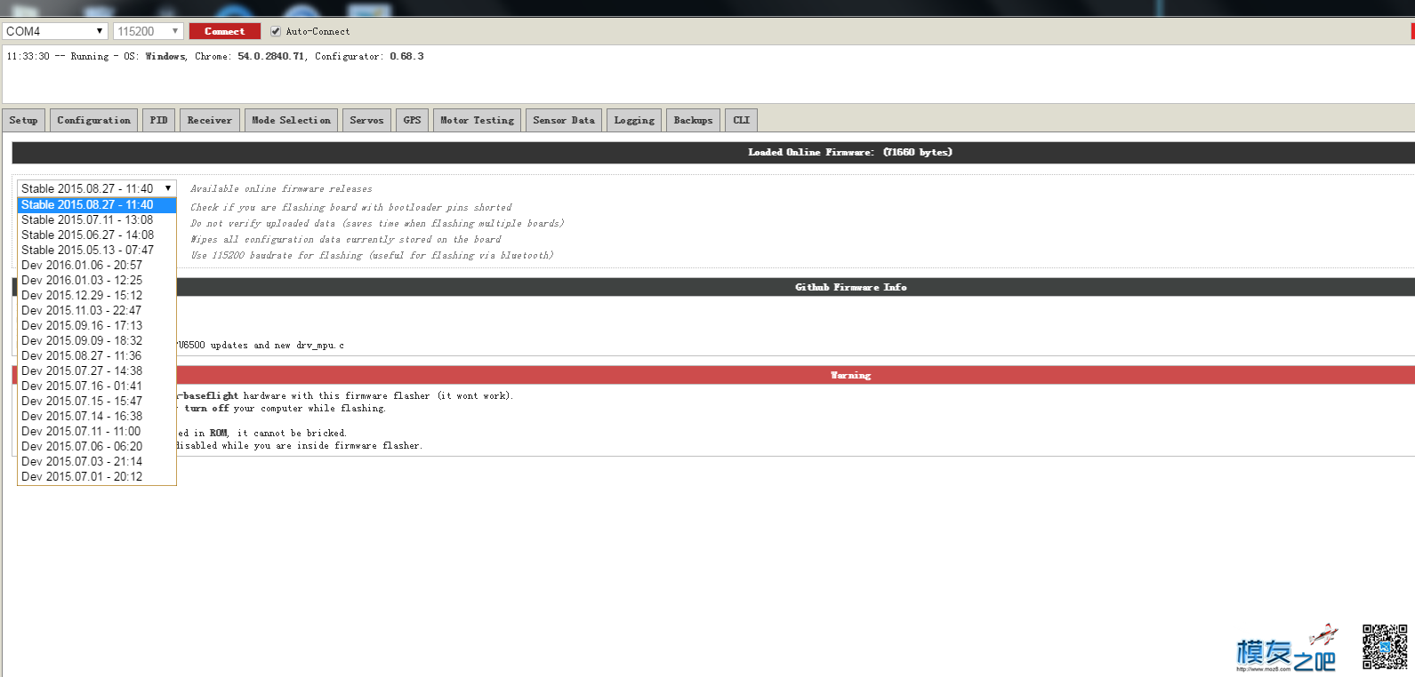Click 'Available online firmware releases' label
Screen dimensions: 1415x677
[281, 189]
